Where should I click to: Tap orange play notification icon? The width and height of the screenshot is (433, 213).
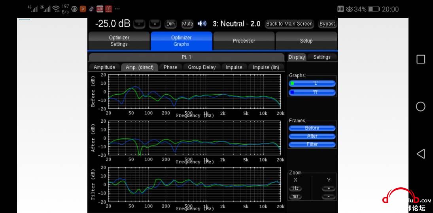[x=83, y=9]
